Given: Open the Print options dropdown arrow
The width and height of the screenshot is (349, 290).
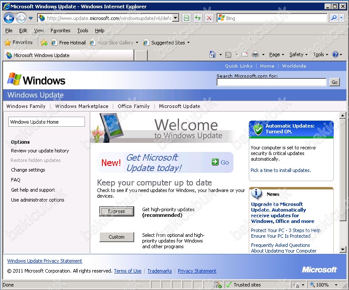Looking at the screenshot, I should coord(263,54).
